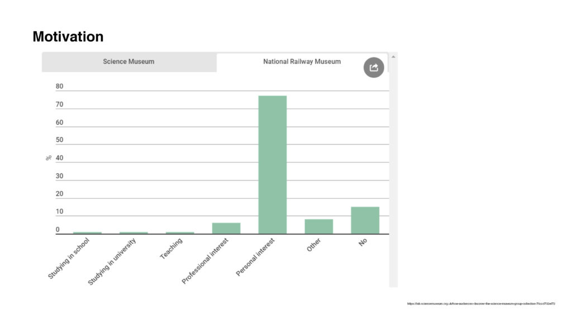Click the bar above the Other label
Viewport: 572px width, 322px height.
click(x=319, y=226)
